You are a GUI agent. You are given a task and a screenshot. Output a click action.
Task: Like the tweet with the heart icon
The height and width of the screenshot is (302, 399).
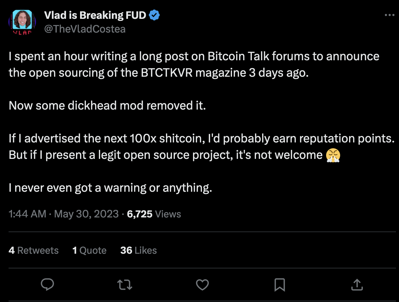(x=202, y=284)
